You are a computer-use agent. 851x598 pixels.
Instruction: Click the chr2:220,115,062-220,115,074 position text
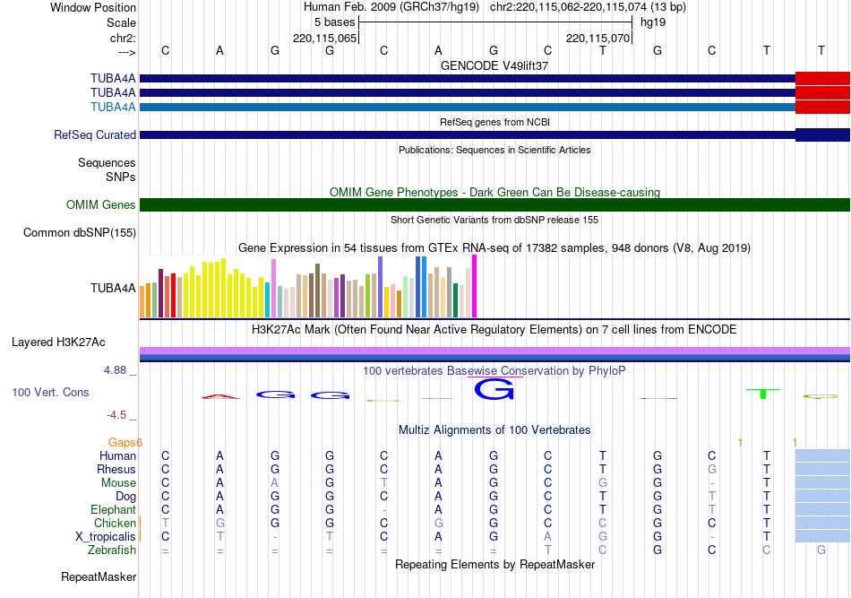pyautogui.click(x=589, y=7)
